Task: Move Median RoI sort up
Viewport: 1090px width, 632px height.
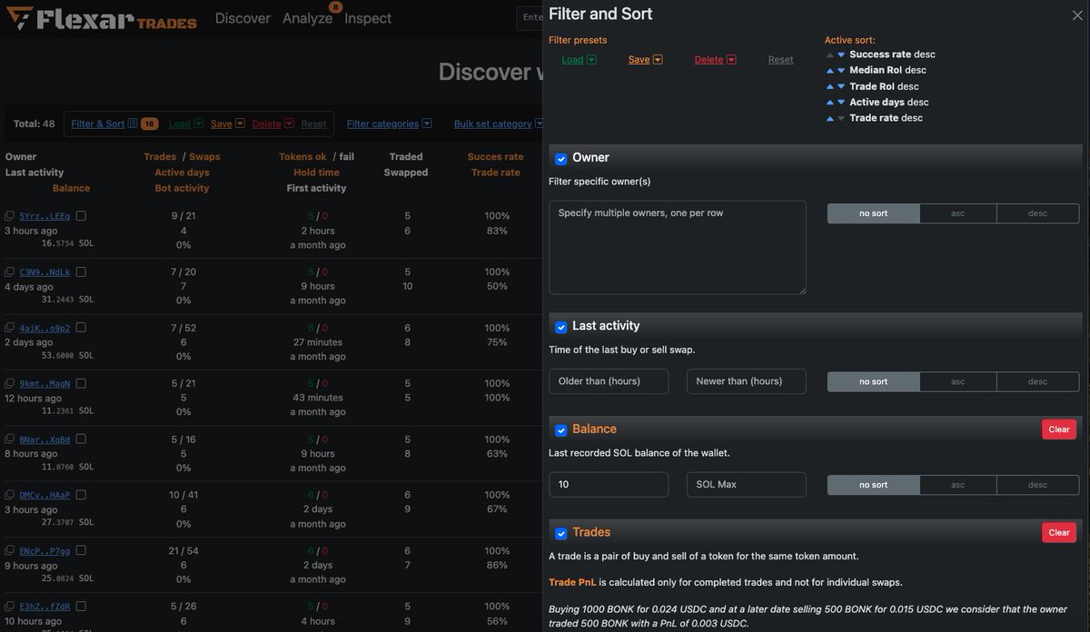Action: [829, 70]
